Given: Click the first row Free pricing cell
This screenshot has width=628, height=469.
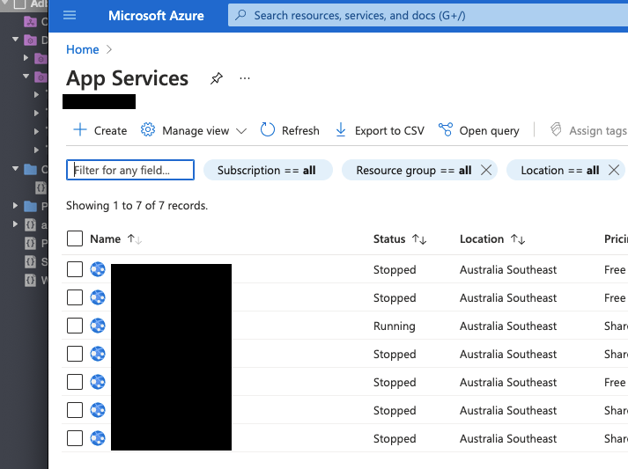Looking at the screenshot, I should (615, 270).
